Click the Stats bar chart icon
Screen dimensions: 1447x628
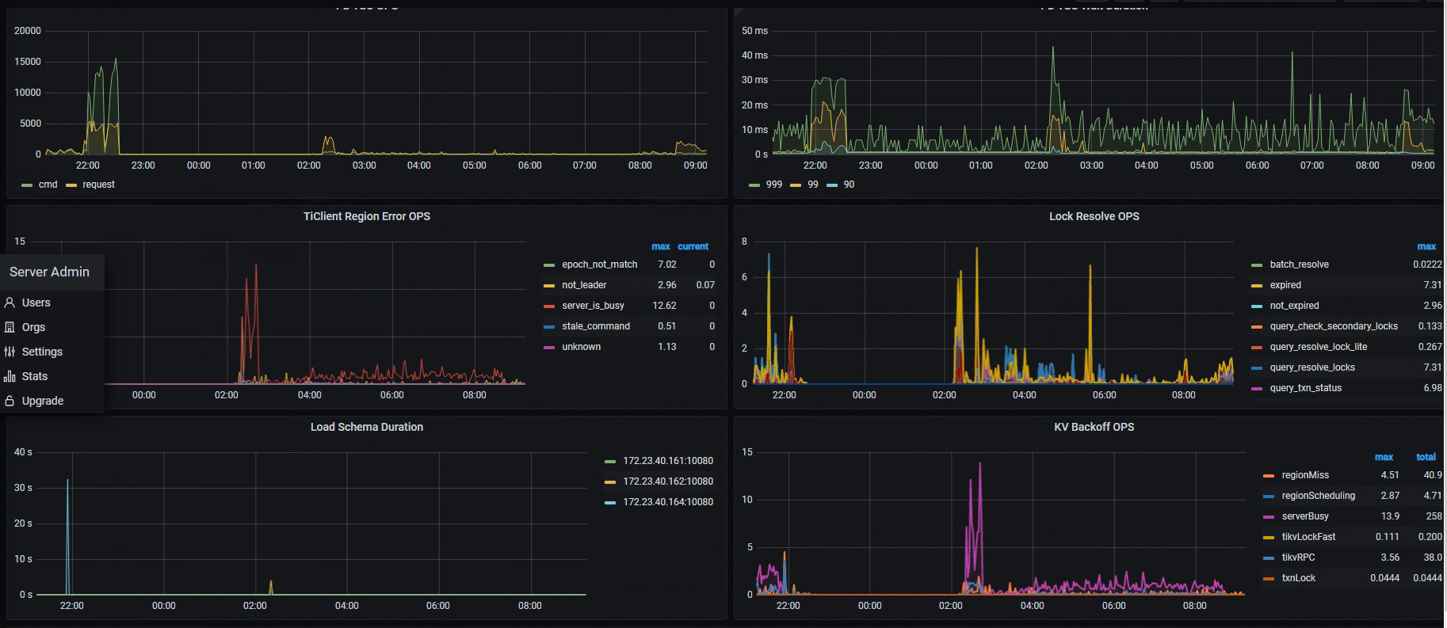(x=10, y=376)
